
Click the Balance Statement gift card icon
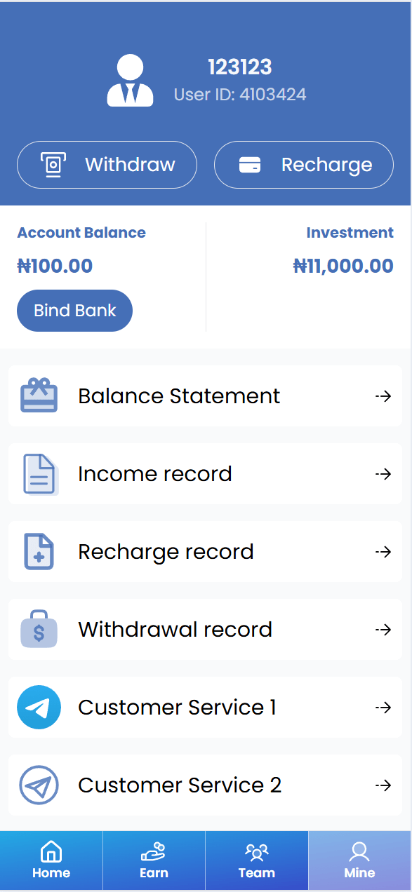click(39, 396)
